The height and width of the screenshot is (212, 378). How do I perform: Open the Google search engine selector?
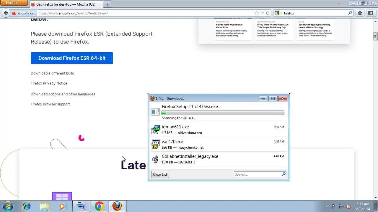278,13
